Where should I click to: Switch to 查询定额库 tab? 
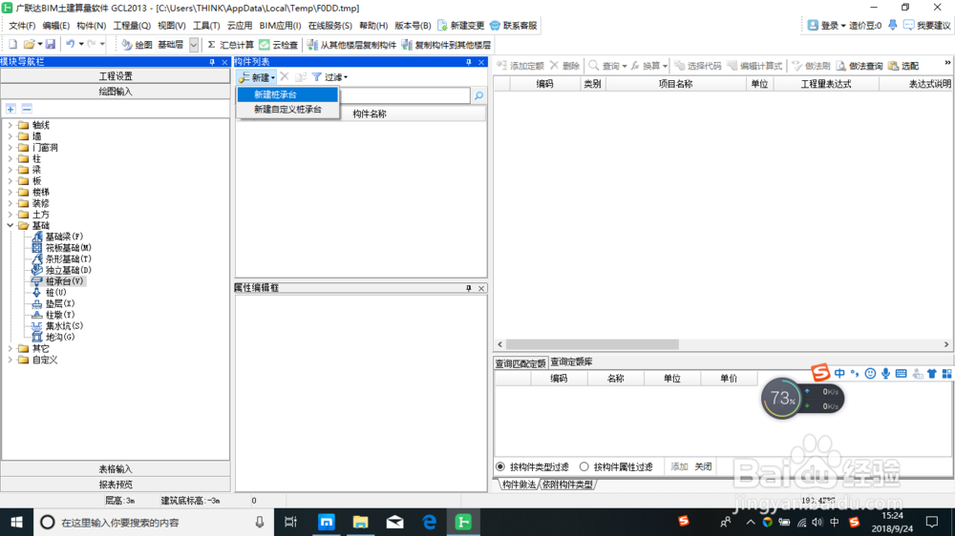tap(571, 362)
